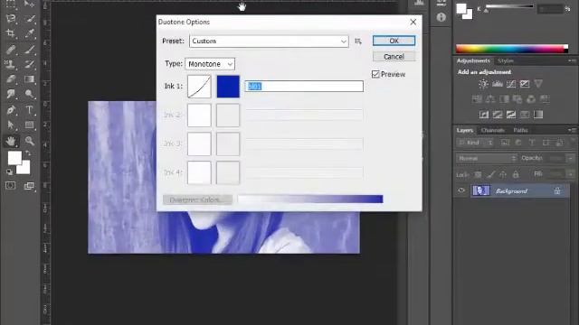This screenshot has height=325, width=579.
Task: Switch to the Paths tab
Action: point(521,130)
